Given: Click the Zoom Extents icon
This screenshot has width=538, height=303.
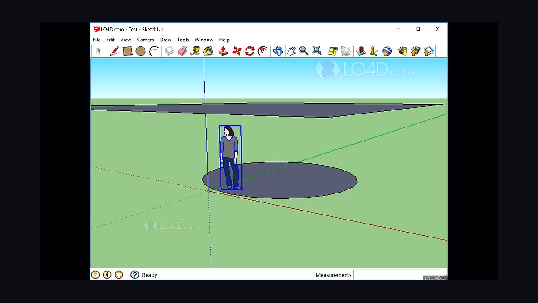Looking at the screenshot, I should point(317,51).
